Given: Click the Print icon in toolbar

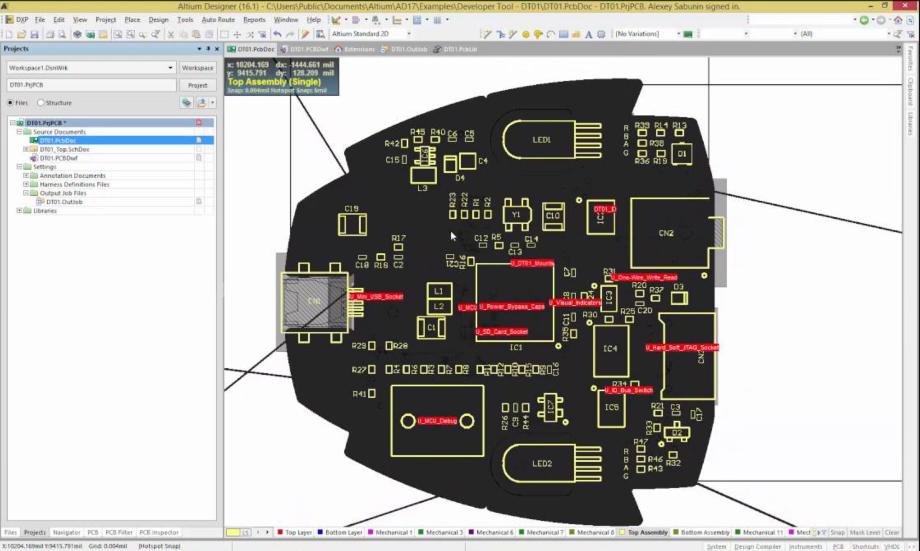Looking at the screenshot, I should point(50,34).
